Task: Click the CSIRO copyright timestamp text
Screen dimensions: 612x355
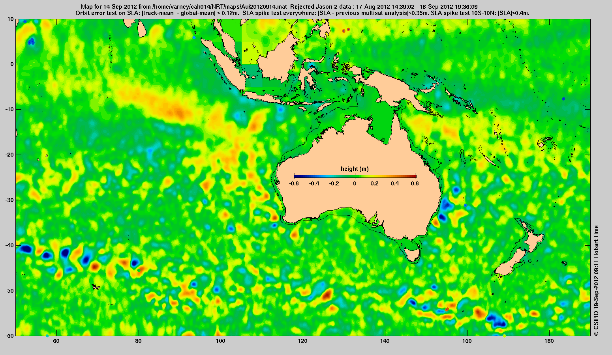Action: click(596, 280)
